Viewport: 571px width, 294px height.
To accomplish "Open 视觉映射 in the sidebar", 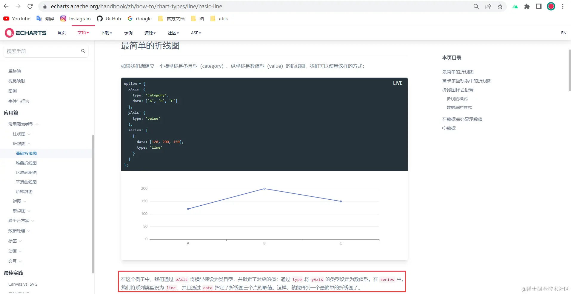I will pos(17,81).
